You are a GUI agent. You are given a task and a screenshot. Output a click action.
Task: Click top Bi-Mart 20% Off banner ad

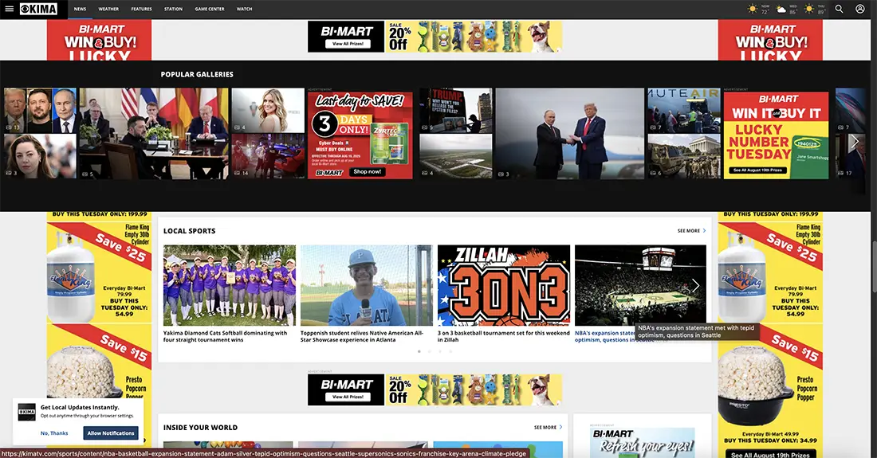435,37
